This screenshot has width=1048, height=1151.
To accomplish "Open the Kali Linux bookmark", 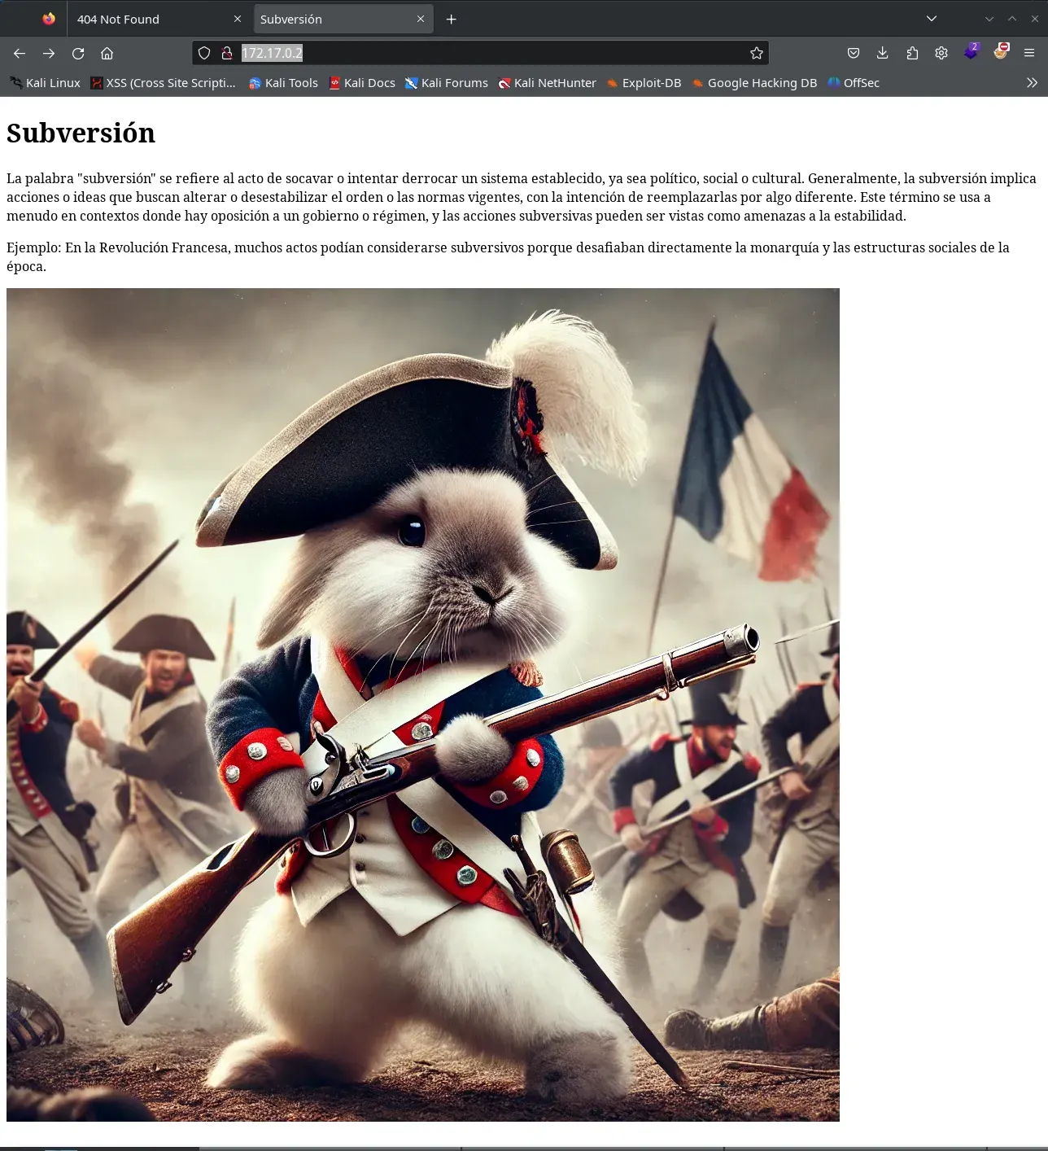I will tap(45, 83).
